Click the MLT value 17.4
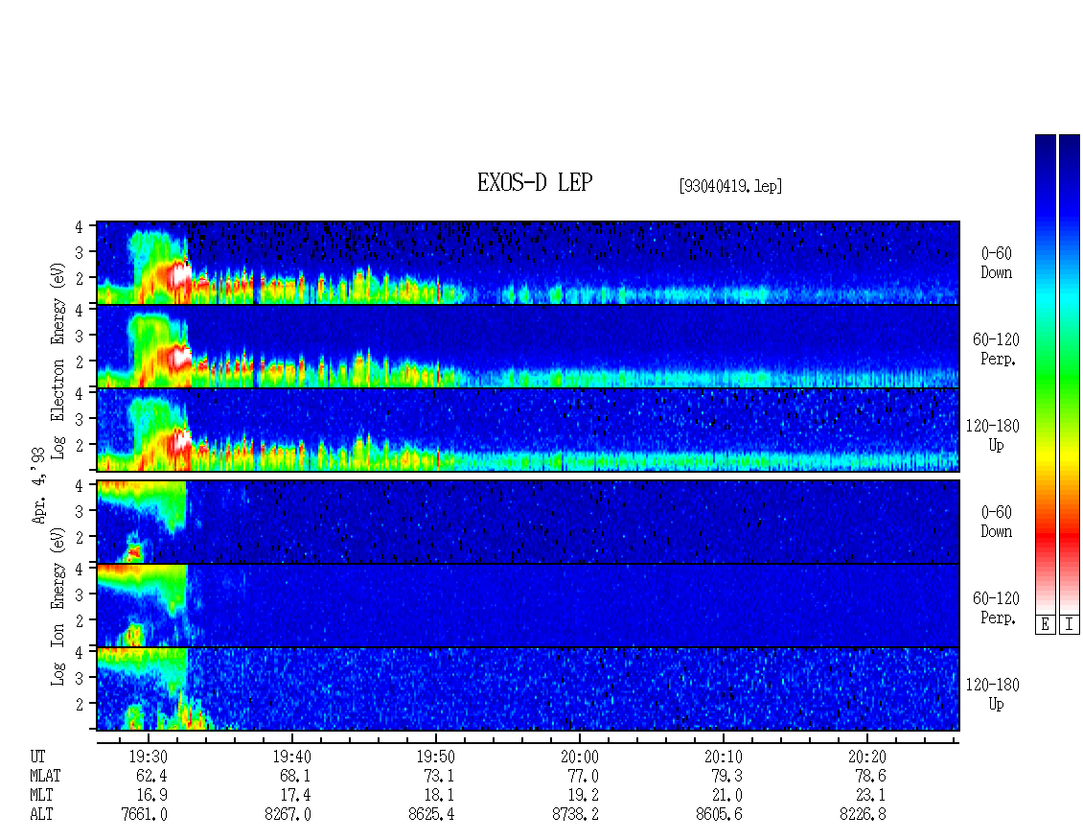 (295, 796)
